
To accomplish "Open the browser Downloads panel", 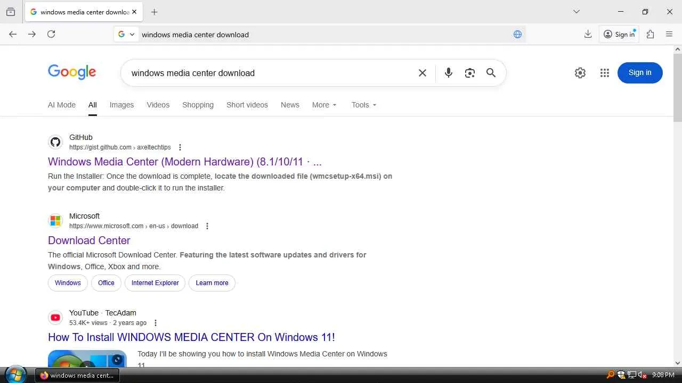I will [x=588, y=34].
